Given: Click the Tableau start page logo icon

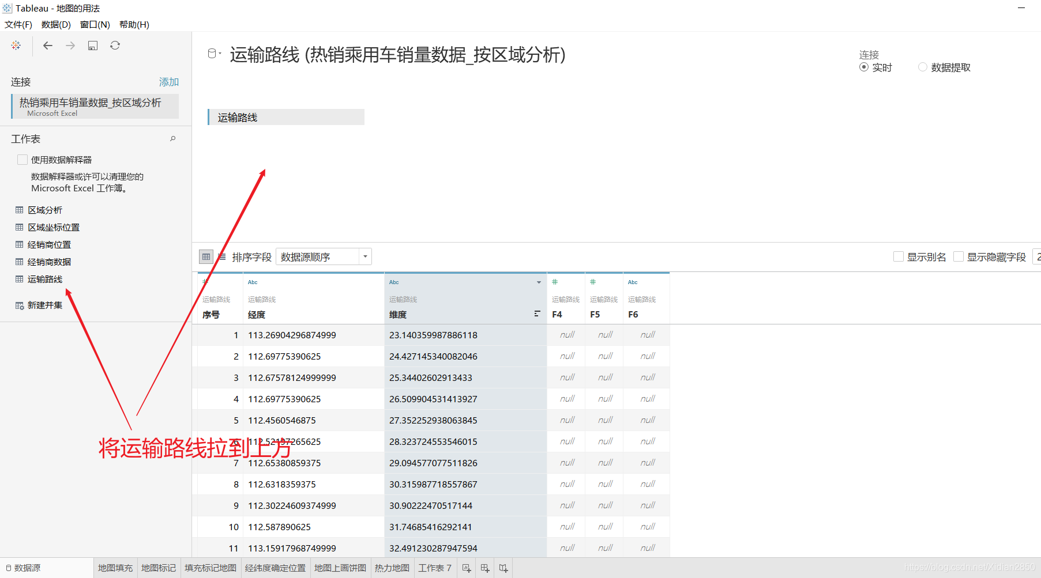Looking at the screenshot, I should tap(16, 46).
